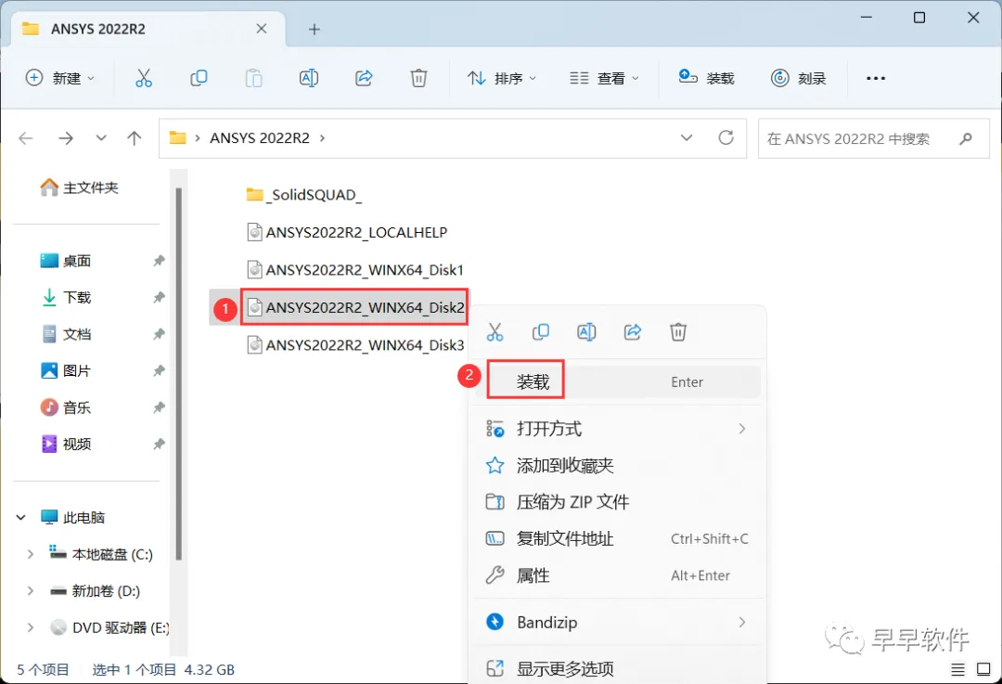Click the Copy icon in the toolbar
1002x684 pixels.
199,78
